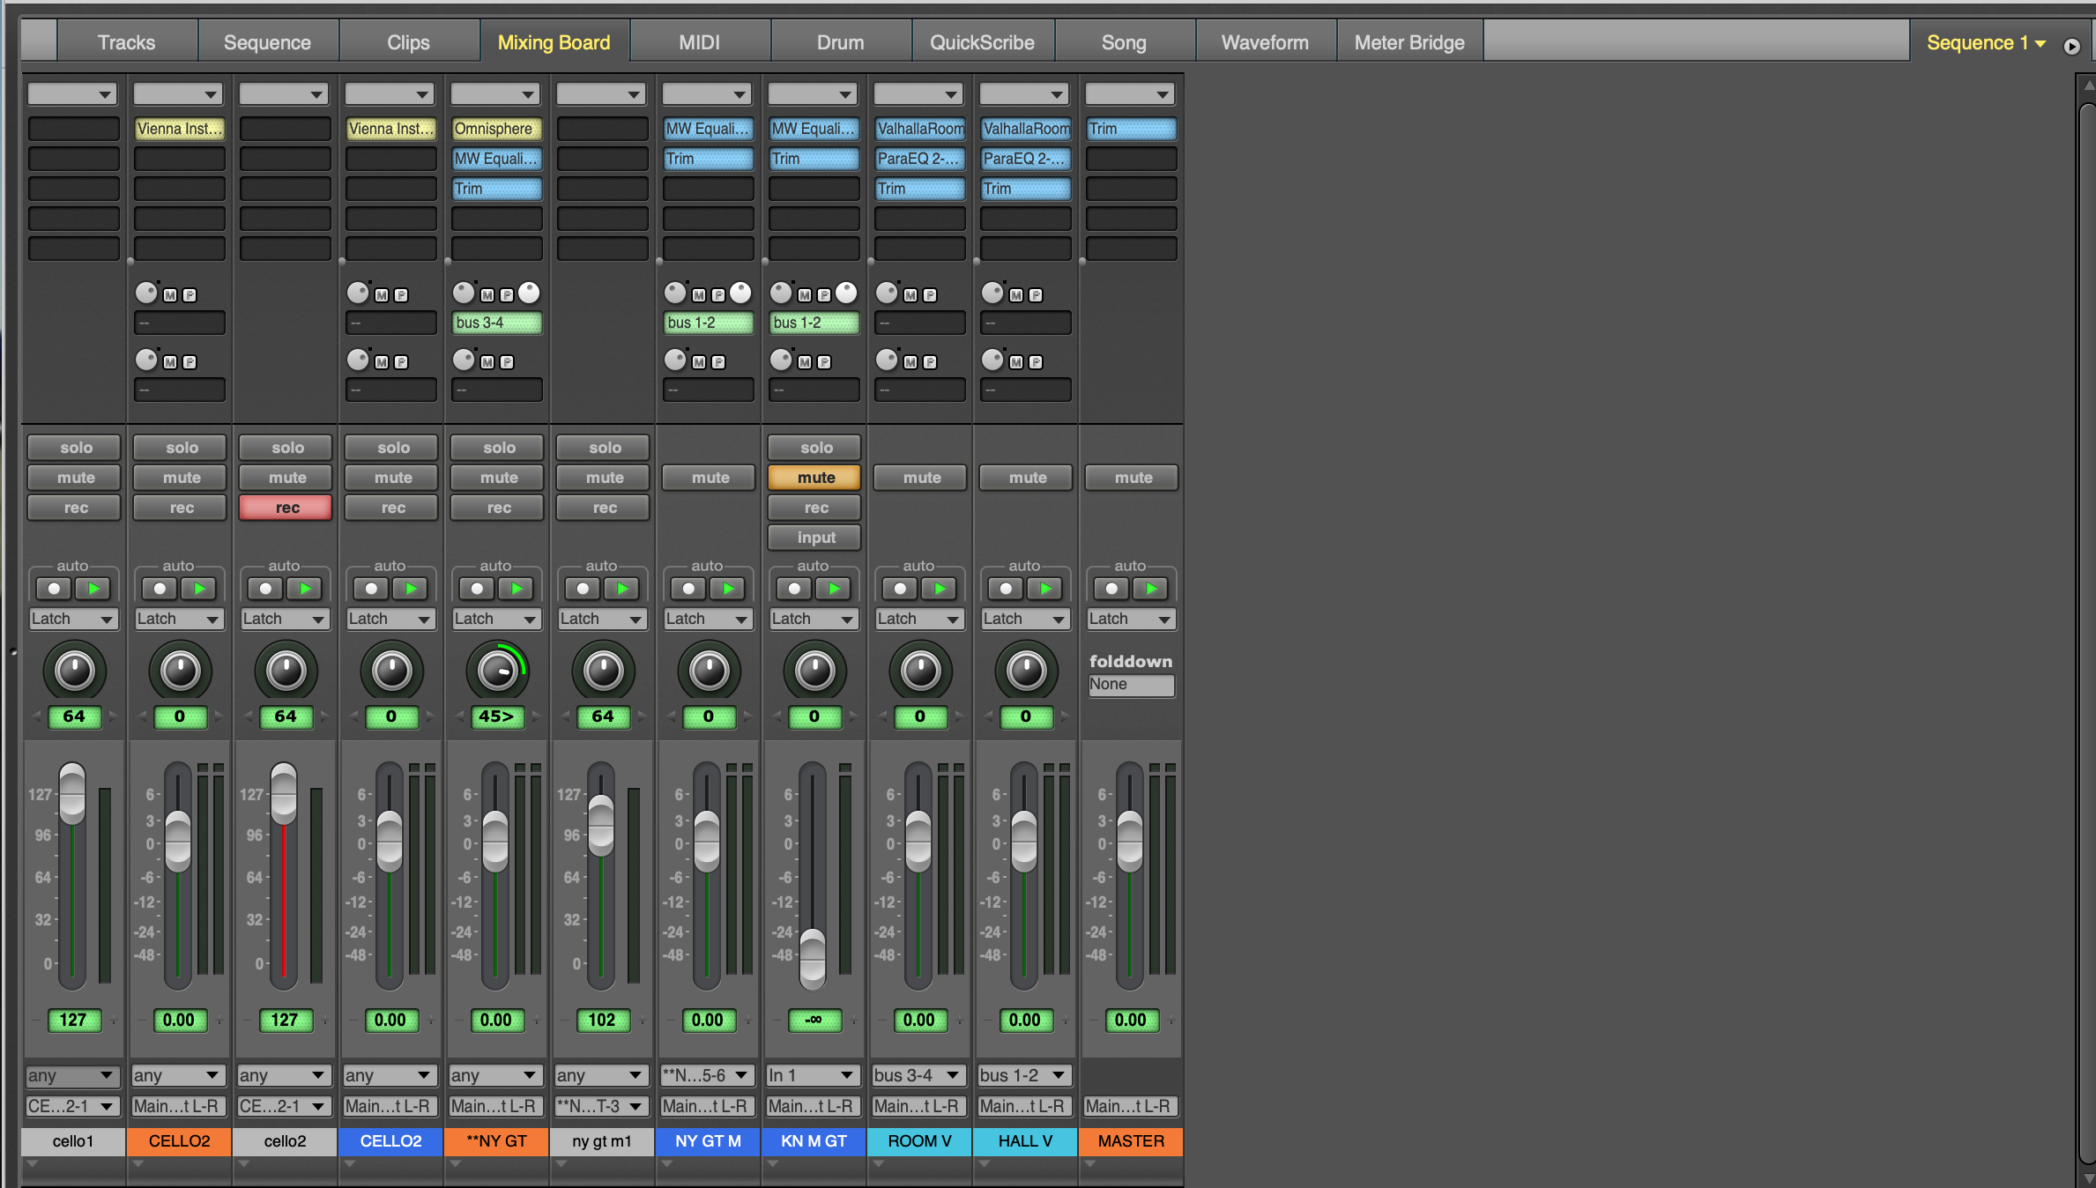
Task: Click the record enable button on cello2 track
Action: (x=286, y=506)
